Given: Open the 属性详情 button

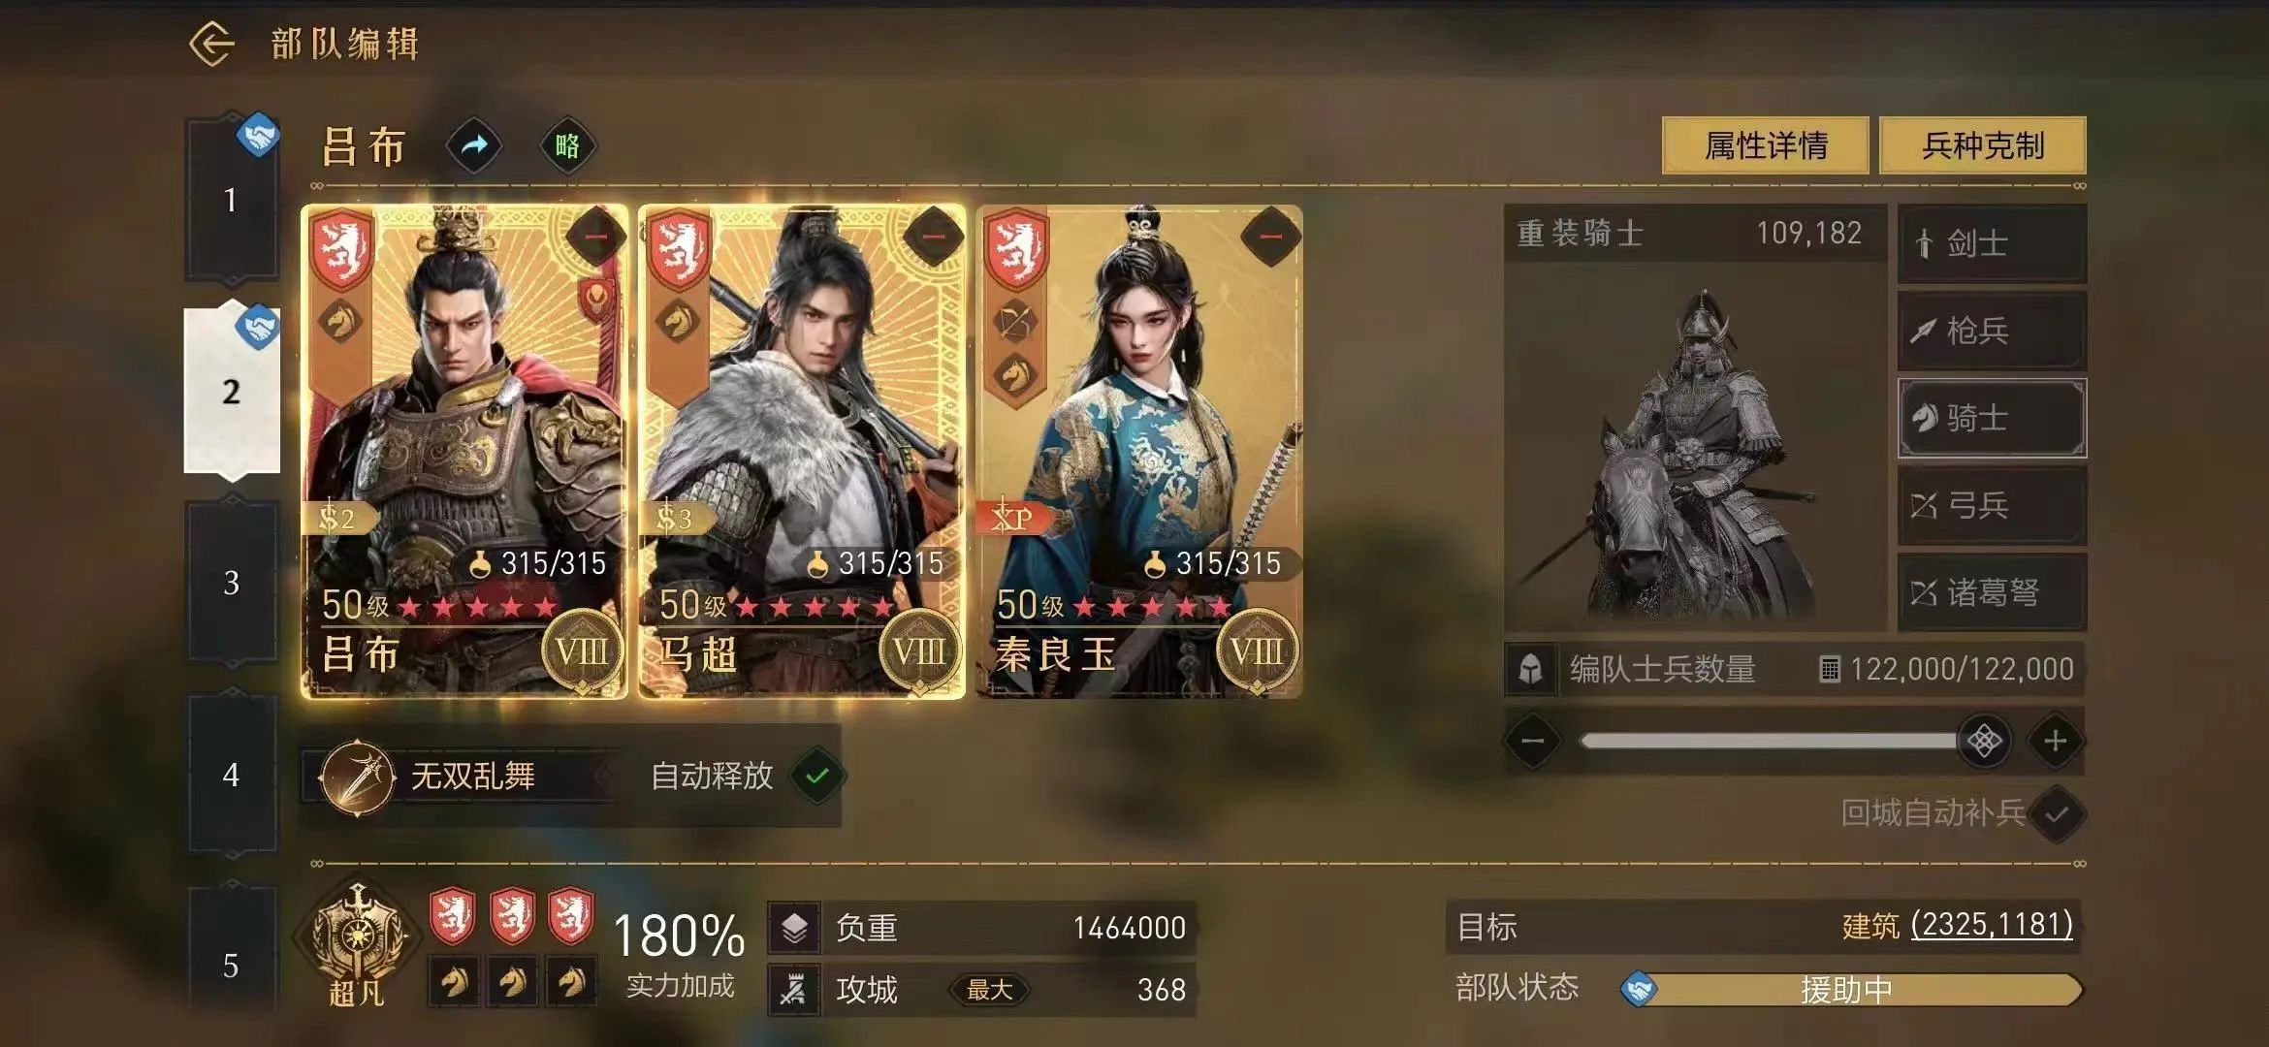Looking at the screenshot, I should 1765,145.
